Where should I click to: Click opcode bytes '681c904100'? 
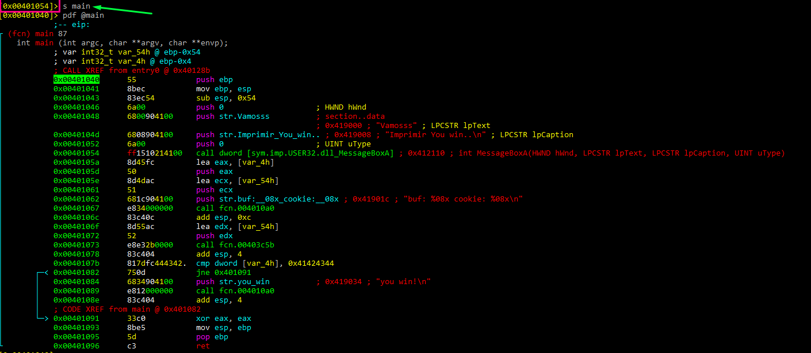pyautogui.click(x=150, y=199)
